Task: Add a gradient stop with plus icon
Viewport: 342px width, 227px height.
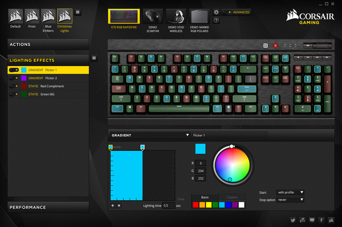Action: coord(112,205)
